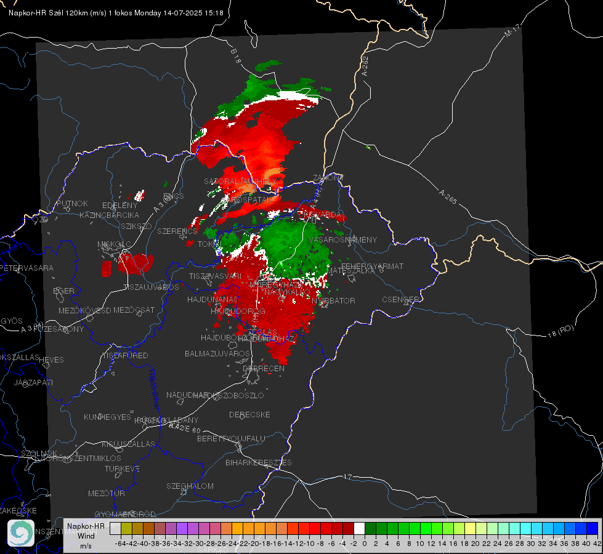The height and width of the screenshot is (554, 603).
Task: Click the TISZAVASVARI town label
Action: pyautogui.click(x=215, y=276)
